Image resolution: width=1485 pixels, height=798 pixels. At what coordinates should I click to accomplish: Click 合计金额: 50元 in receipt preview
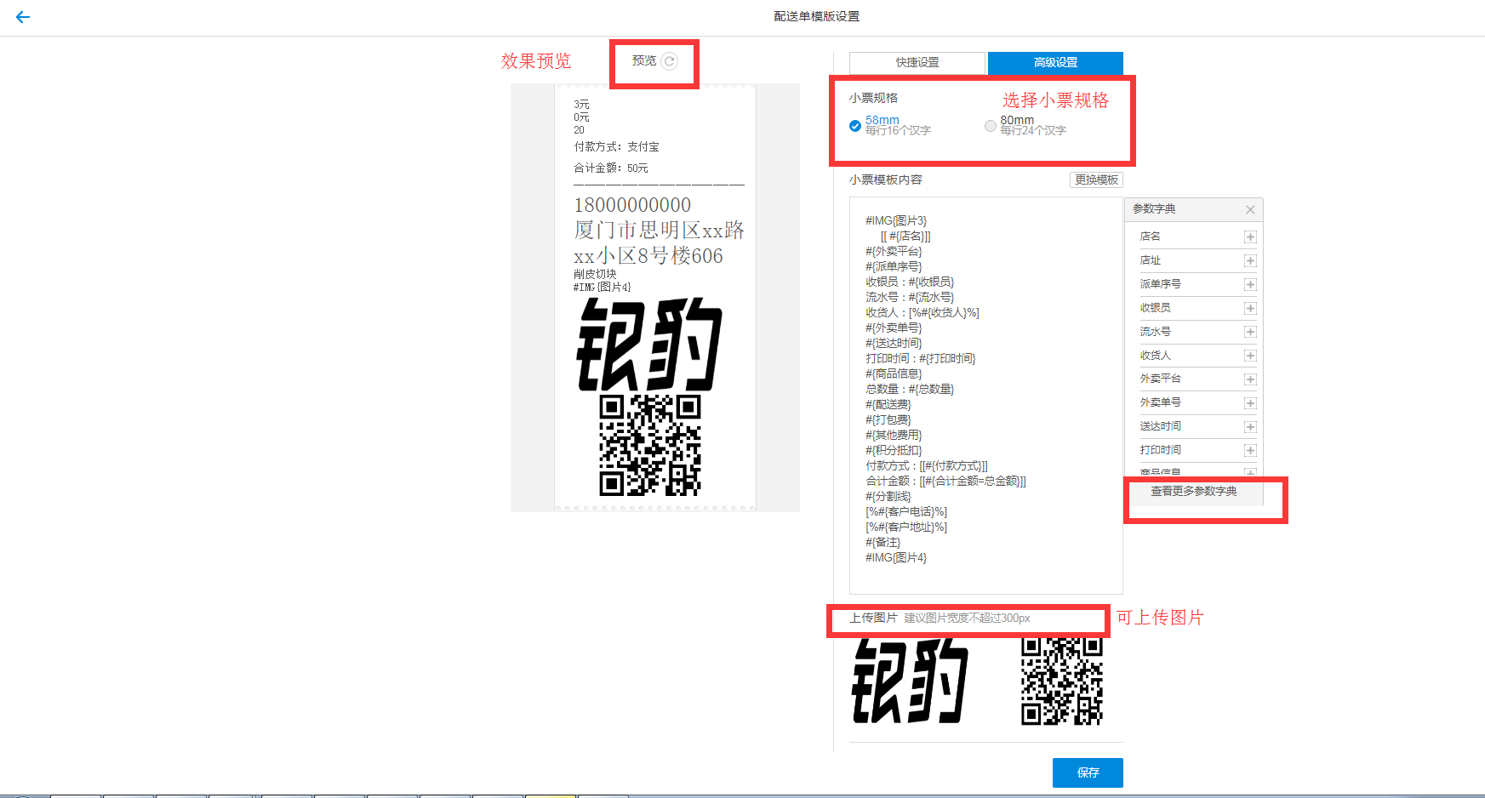click(x=611, y=168)
